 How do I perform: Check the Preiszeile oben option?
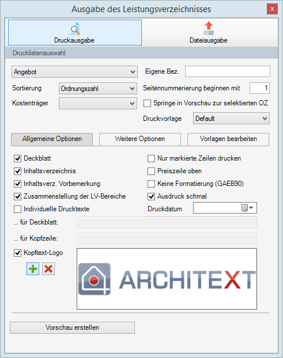tap(151, 171)
